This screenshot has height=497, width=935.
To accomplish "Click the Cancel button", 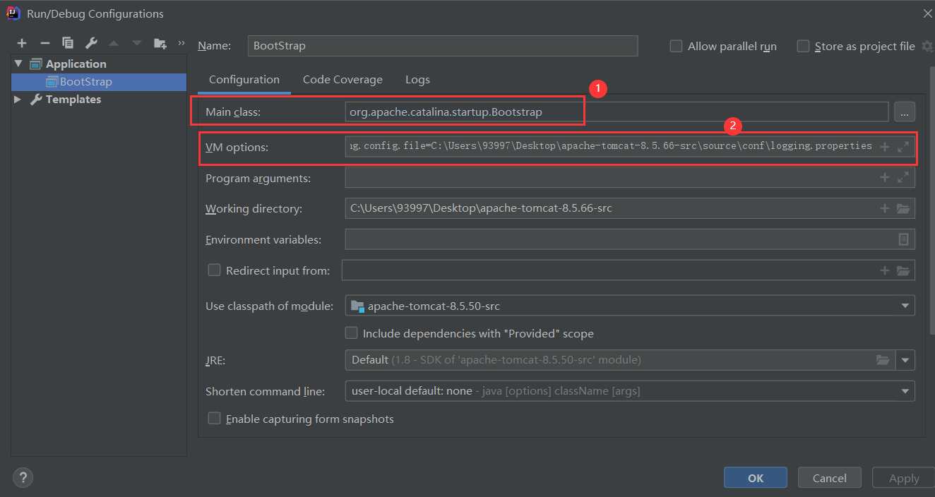I will pos(830,478).
